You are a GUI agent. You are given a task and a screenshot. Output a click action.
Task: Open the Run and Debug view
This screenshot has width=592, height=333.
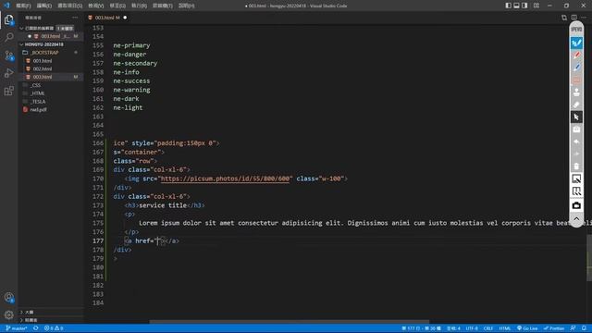click(8, 73)
